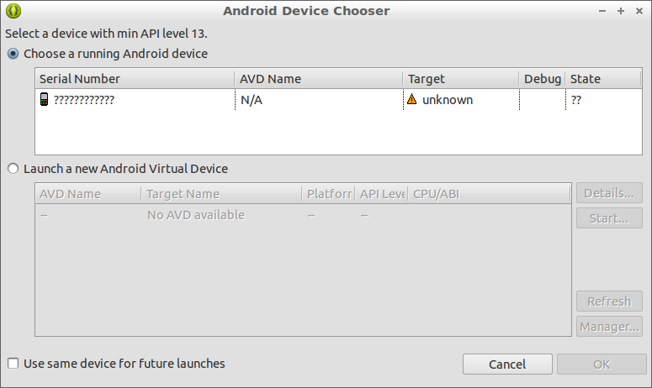Click the Android app icon in title bar
652x388 pixels.
coord(13,11)
